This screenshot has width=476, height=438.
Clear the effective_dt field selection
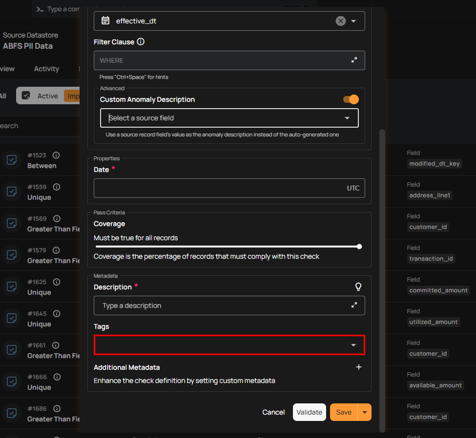tap(341, 21)
